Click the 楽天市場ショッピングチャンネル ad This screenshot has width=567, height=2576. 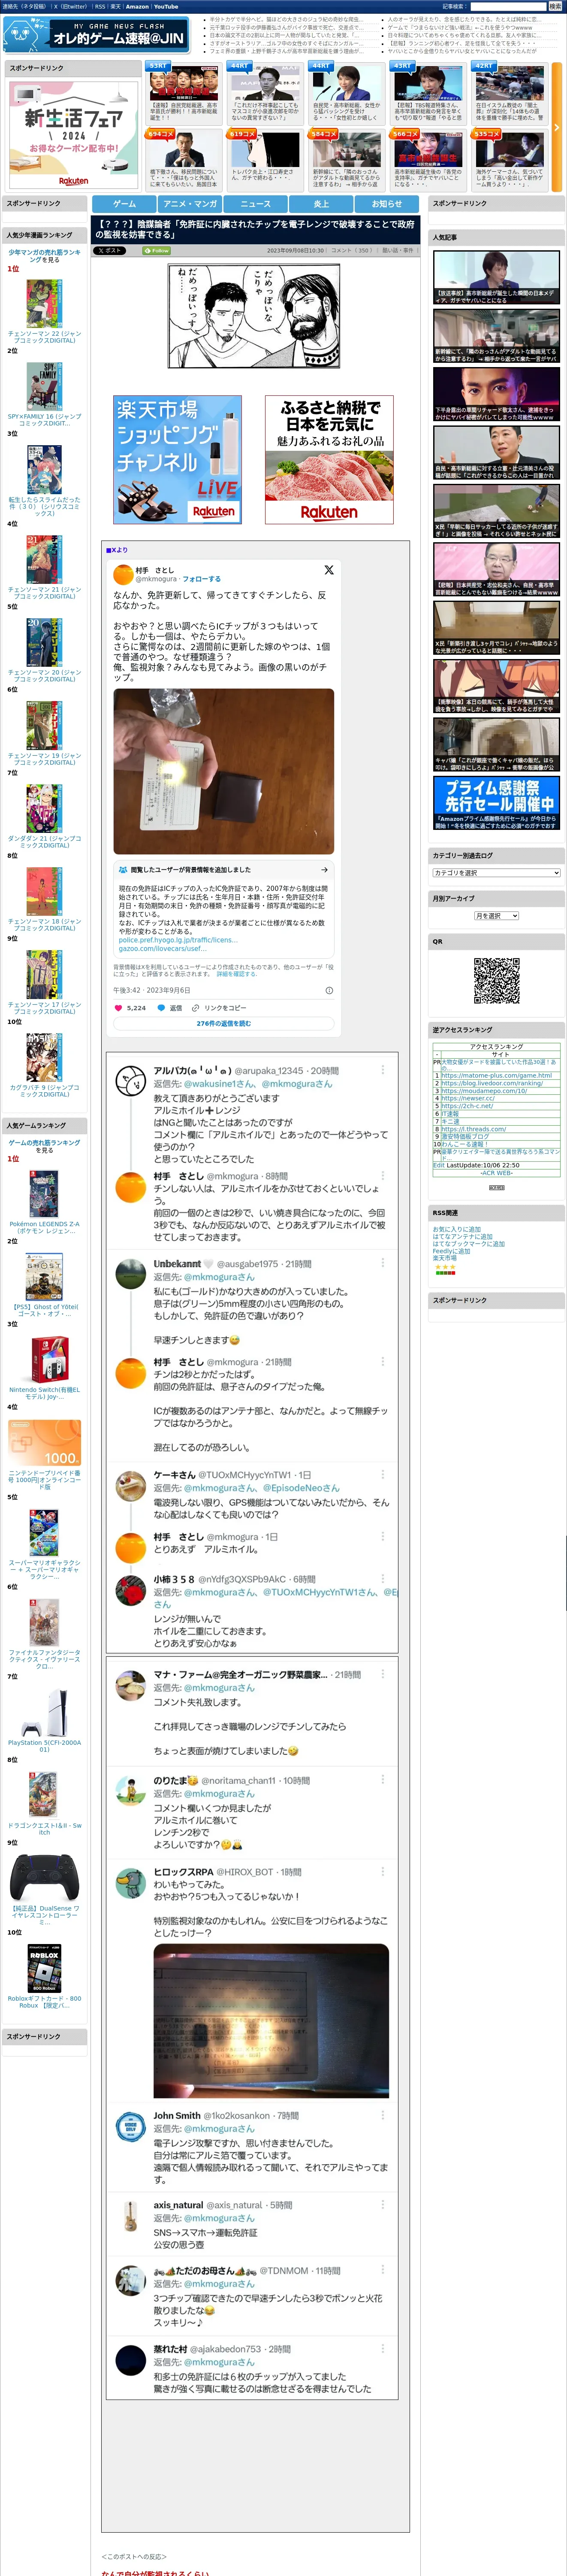point(178,459)
